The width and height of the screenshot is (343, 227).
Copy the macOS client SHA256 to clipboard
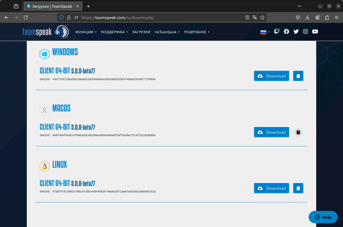(x=298, y=132)
